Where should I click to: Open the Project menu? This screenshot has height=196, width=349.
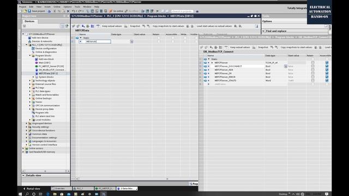[x=22, y=7]
